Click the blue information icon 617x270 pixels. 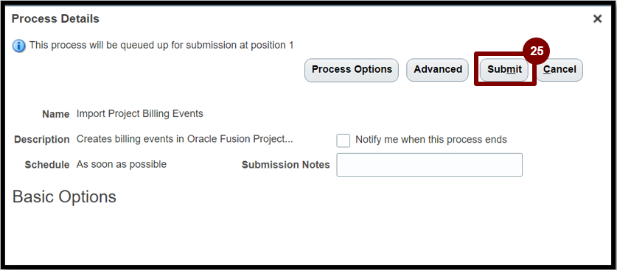coord(19,46)
